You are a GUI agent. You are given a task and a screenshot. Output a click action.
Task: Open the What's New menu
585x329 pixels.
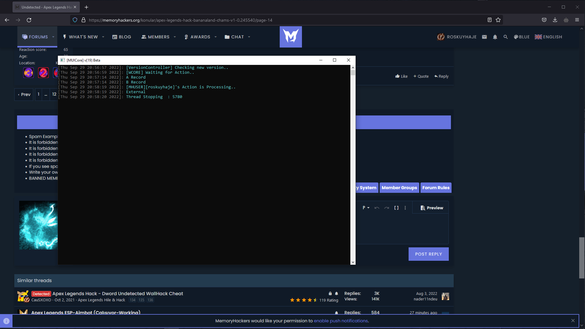(80, 37)
